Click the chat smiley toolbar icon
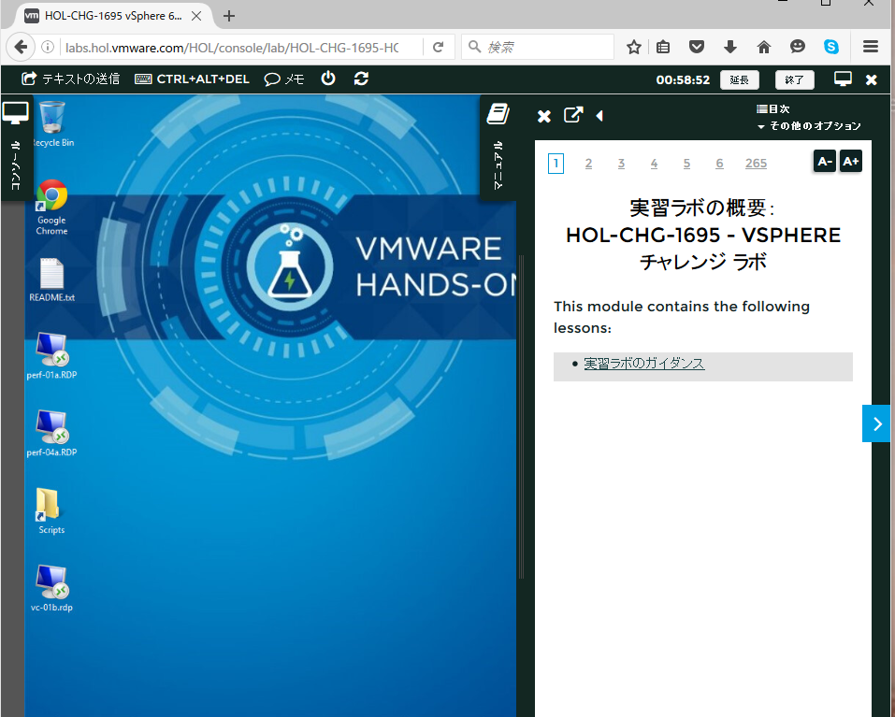The image size is (895, 717). coord(798,47)
